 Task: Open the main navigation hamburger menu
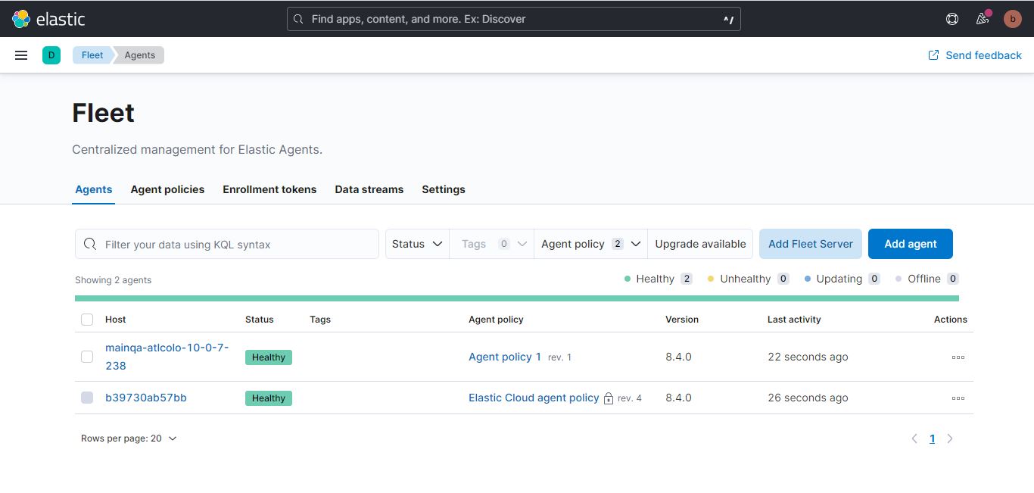click(20, 55)
